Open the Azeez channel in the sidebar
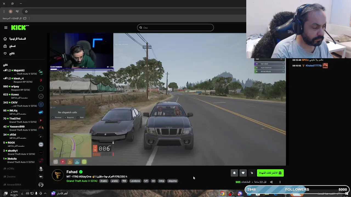Screen dimensions: 351x197 click(x=23, y=96)
